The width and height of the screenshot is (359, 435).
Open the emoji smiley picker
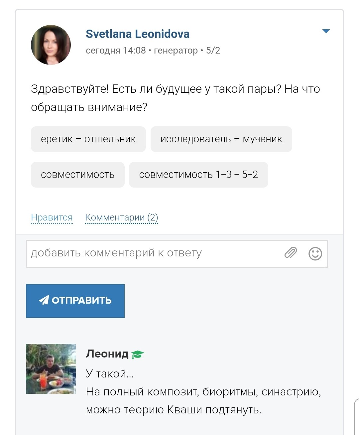click(315, 253)
